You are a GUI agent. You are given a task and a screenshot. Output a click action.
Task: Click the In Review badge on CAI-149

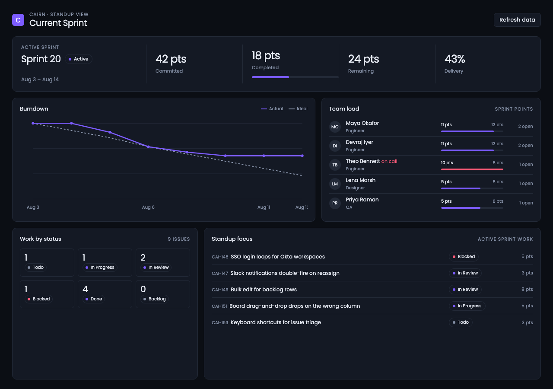[x=465, y=290]
